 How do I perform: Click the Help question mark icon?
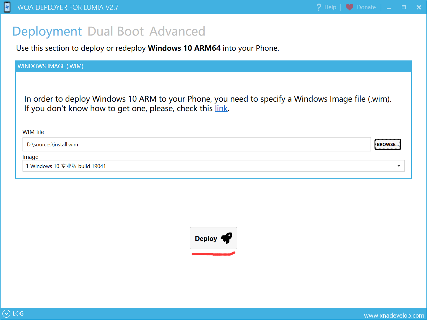[x=319, y=7]
